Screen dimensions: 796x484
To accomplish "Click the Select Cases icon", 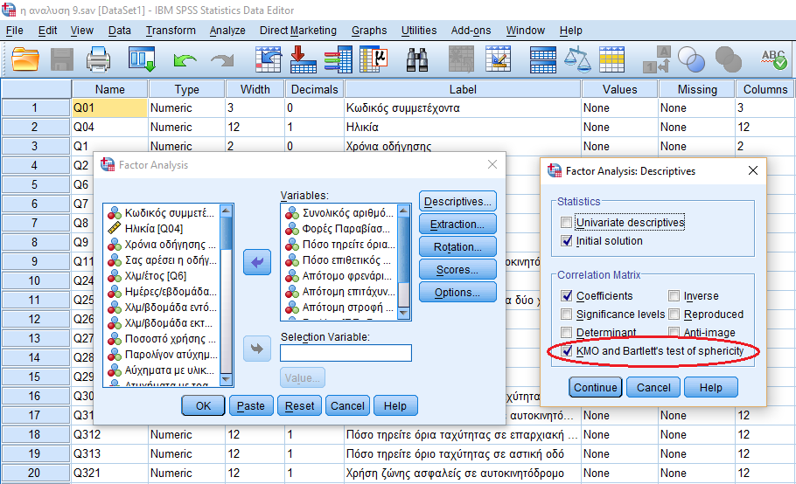I will point(611,59).
